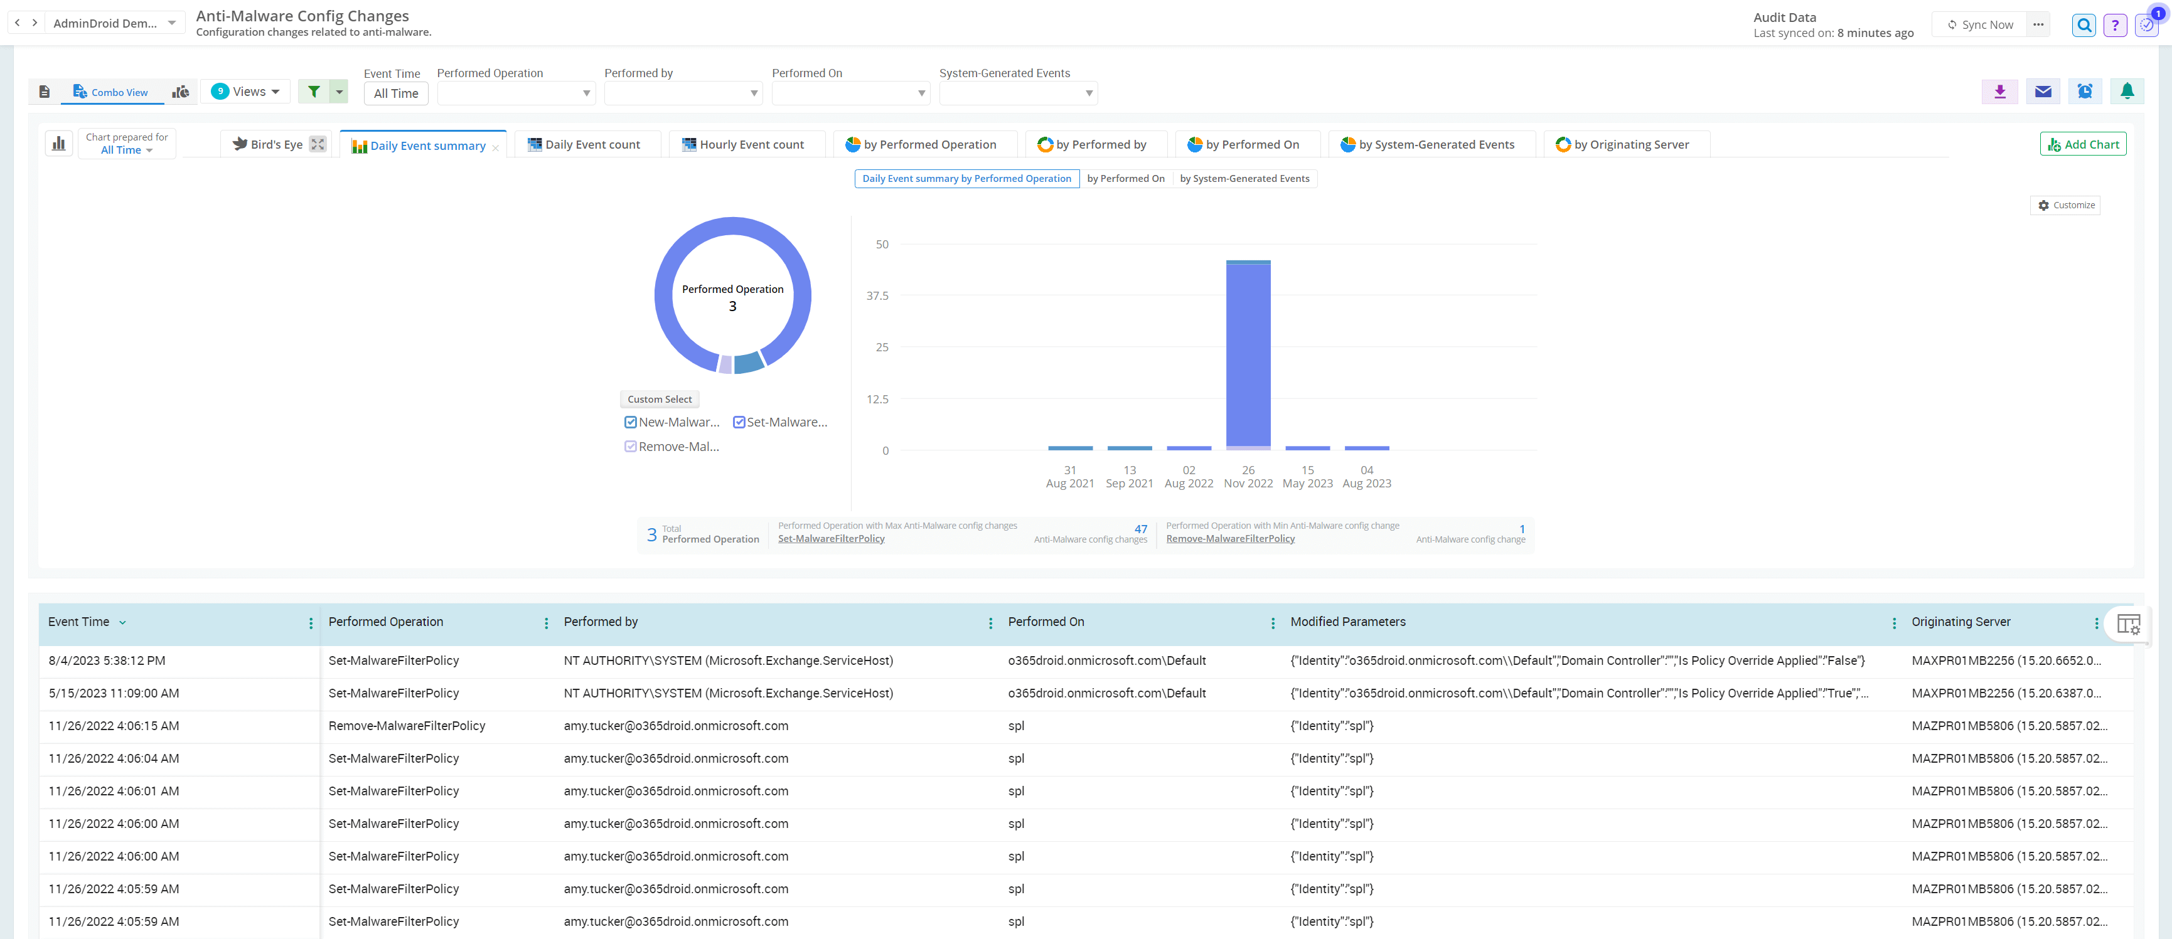Switch to the Hourly Event count tab

point(746,144)
